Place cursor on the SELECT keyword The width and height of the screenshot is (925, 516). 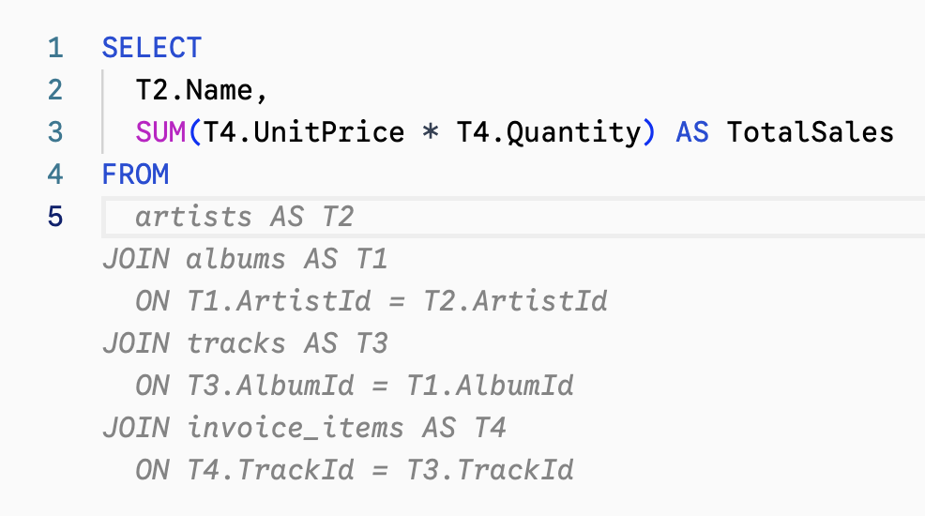point(151,48)
